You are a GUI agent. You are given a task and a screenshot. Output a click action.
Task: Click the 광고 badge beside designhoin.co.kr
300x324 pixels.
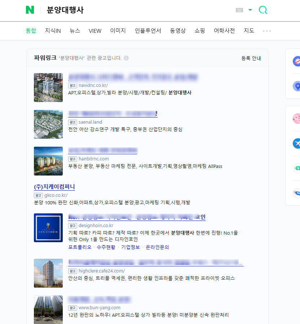[72, 226]
